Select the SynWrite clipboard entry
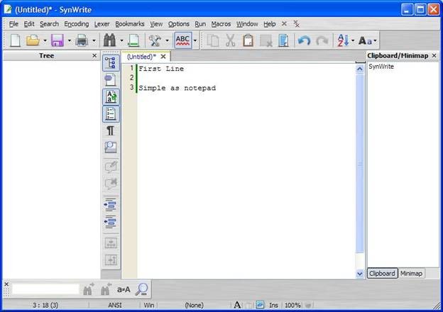 [381, 67]
